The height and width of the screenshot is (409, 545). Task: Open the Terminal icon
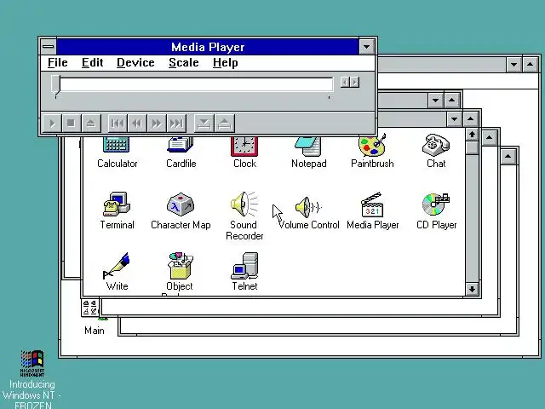point(117,204)
